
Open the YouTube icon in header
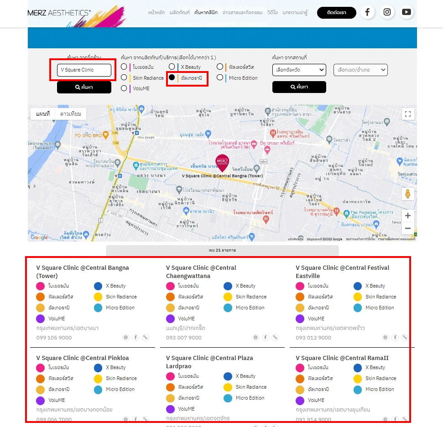click(x=407, y=12)
